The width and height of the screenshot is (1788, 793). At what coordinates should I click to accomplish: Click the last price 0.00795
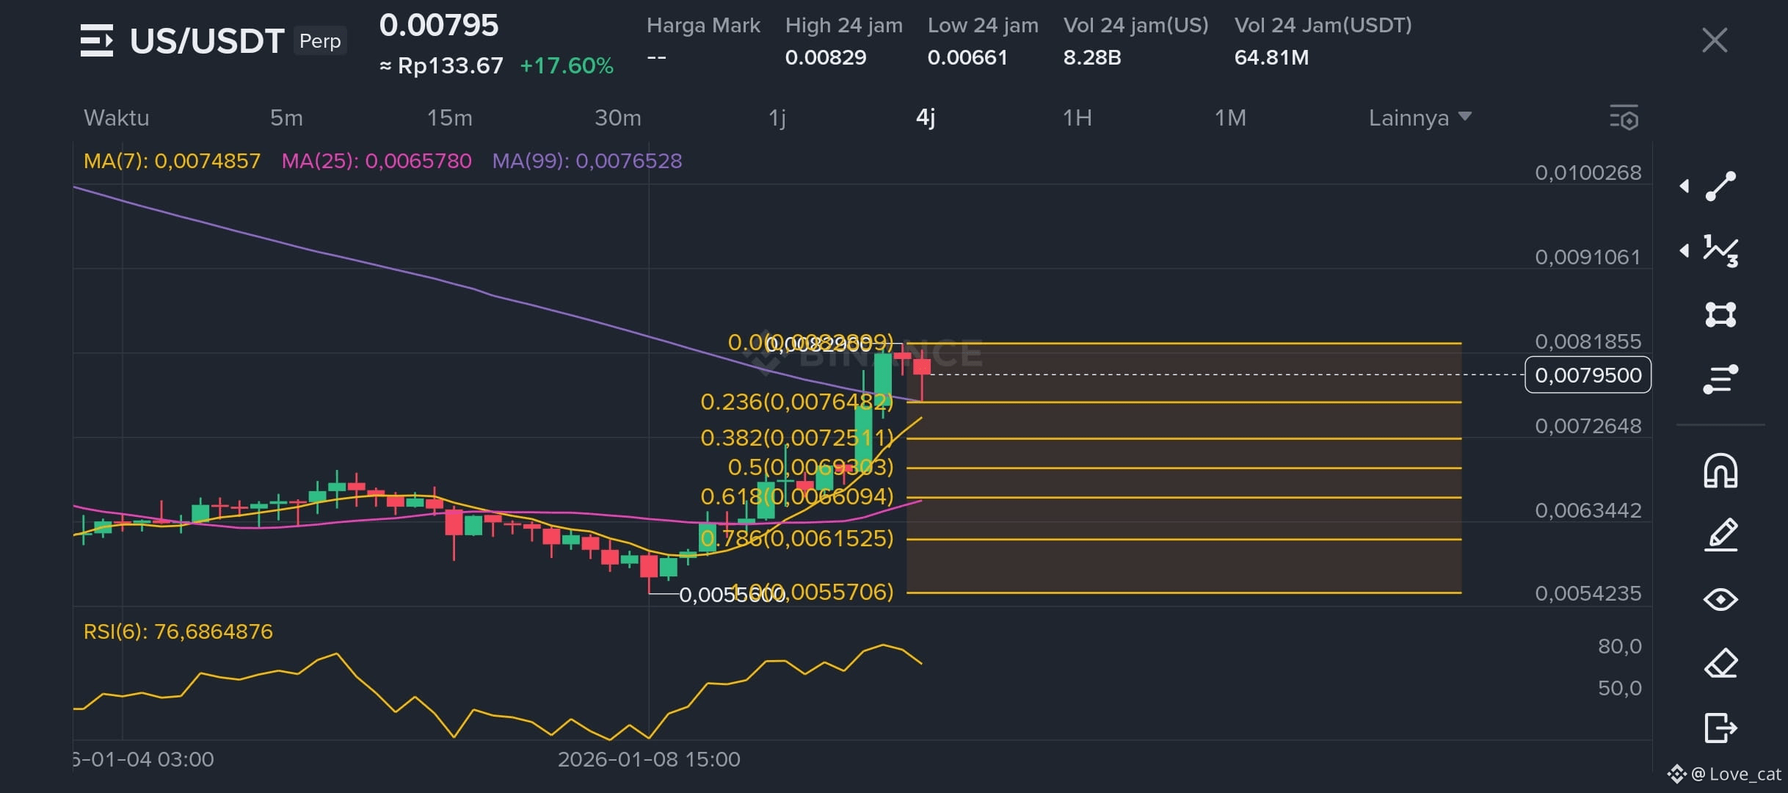(439, 26)
